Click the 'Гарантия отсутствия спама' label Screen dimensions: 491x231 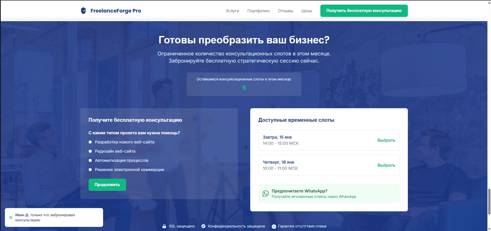tap(302, 226)
